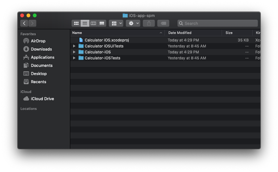This screenshot has height=172, width=278.
Task: Zoom the window with green button
Action: click(x=35, y=15)
